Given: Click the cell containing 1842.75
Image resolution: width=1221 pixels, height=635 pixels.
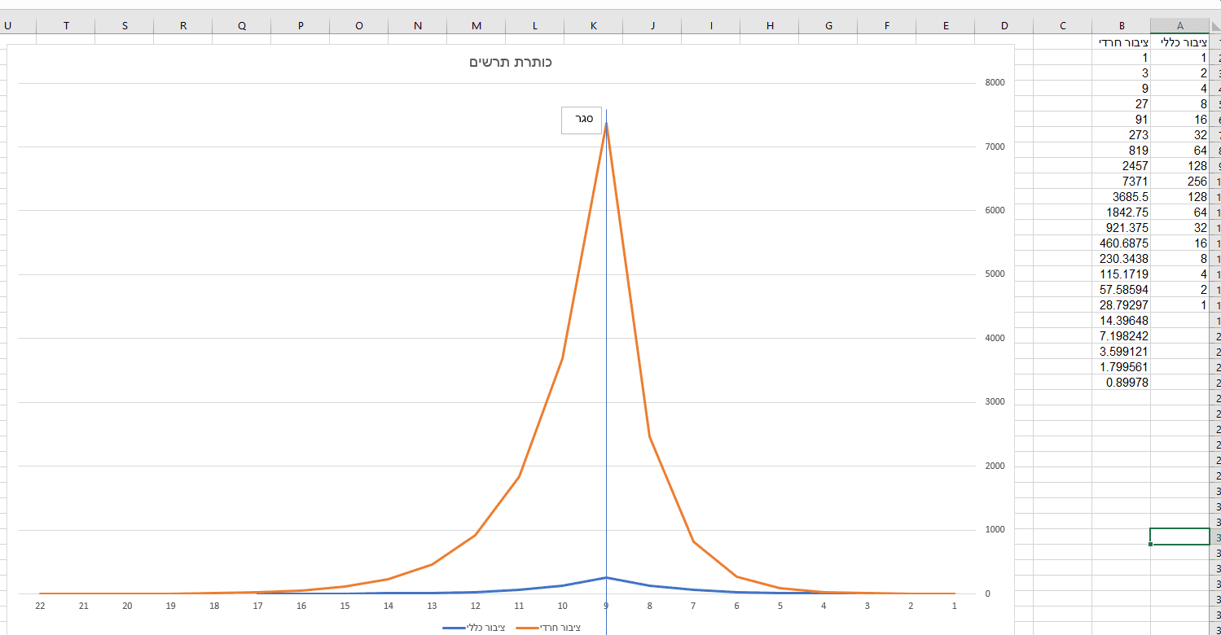Looking at the screenshot, I should (x=1122, y=212).
